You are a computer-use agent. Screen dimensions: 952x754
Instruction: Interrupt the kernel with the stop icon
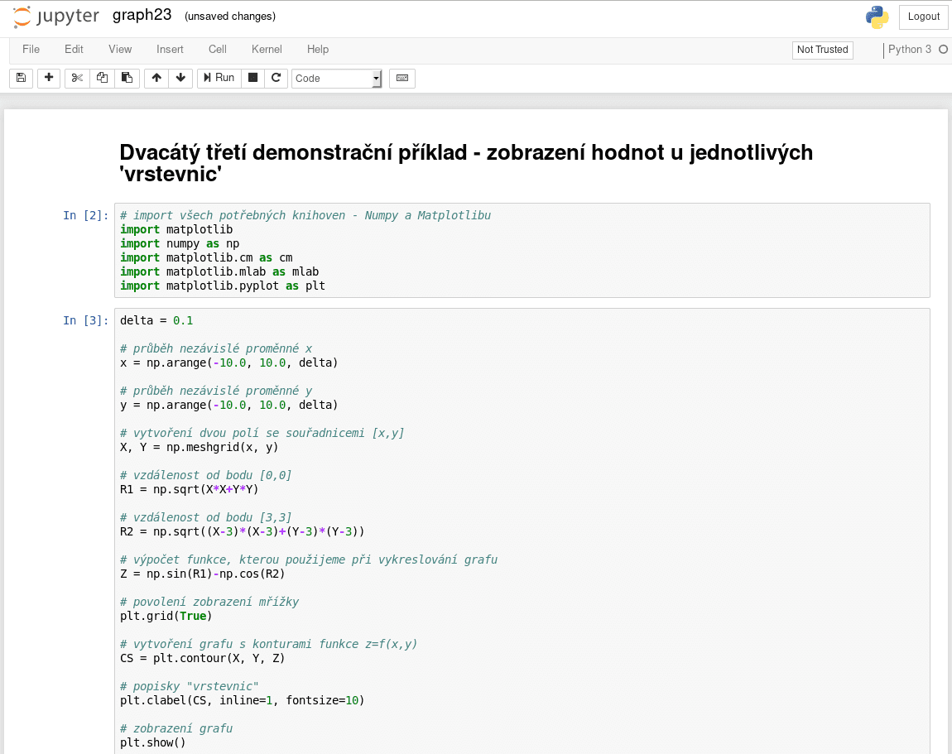[253, 78]
